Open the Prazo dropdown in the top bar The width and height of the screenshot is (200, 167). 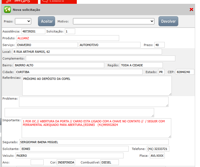(23, 21)
